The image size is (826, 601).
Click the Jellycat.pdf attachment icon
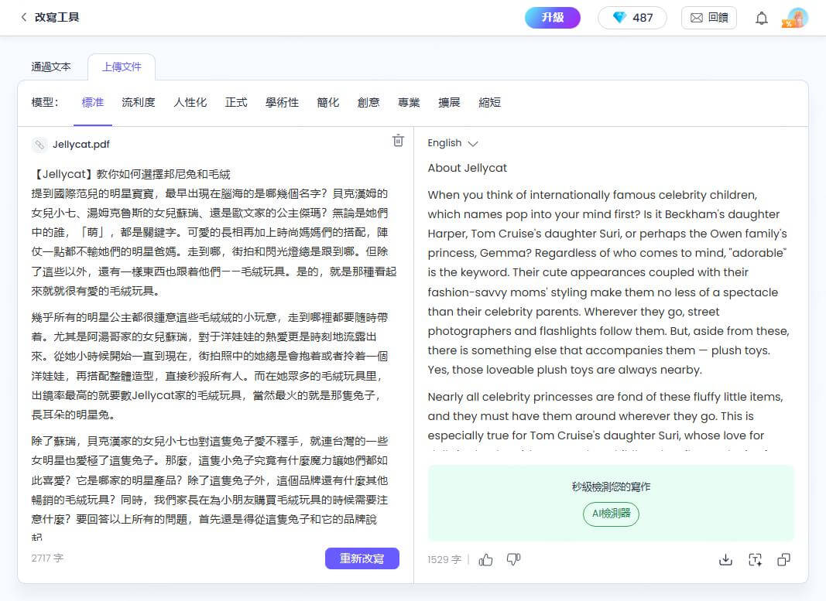[x=39, y=144]
